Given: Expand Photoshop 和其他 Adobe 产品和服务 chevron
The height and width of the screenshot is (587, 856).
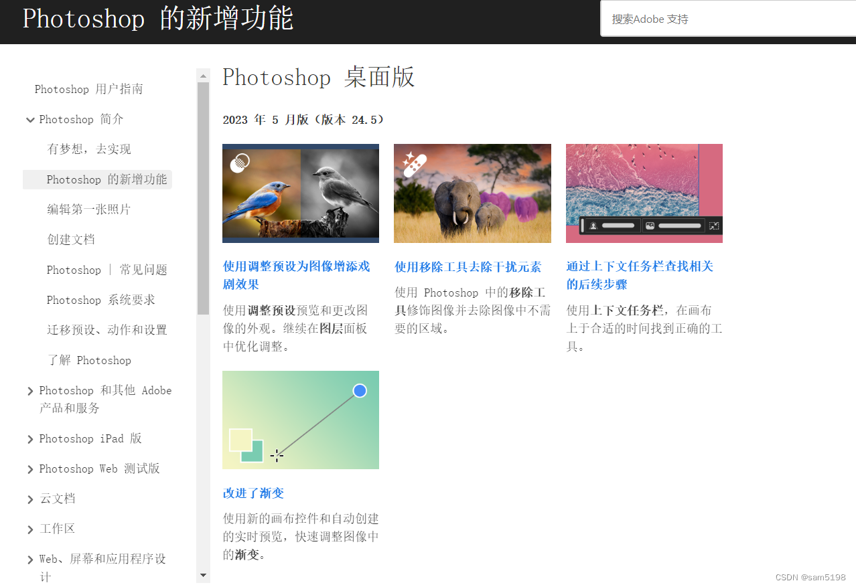Looking at the screenshot, I should 30,391.
